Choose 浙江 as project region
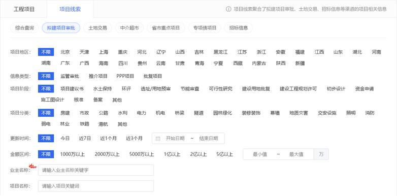This screenshot has height=196, width=397. coord(261,52)
